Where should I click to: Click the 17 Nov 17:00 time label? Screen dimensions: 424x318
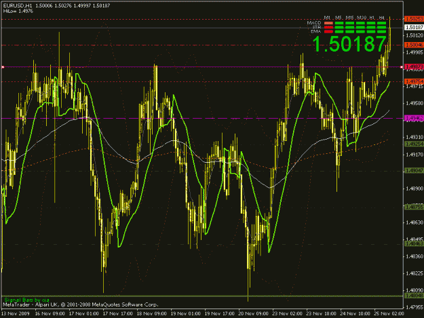[117, 314]
